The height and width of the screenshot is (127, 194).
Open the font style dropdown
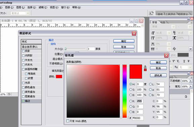(190, 26)
